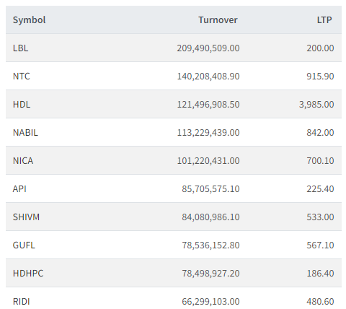Click RIDI LTP value 480.60
Viewport: 346px width, 309px height.
pos(320,302)
